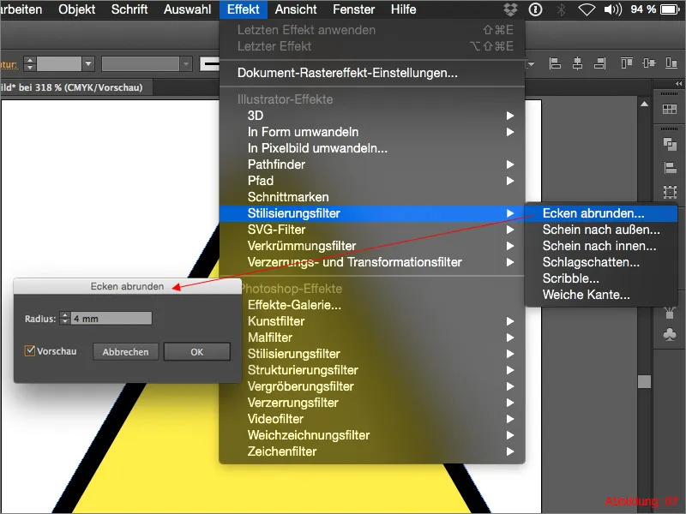The image size is (686, 514).
Task: Align objects to the bottom edge
Action: coord(671,63)
